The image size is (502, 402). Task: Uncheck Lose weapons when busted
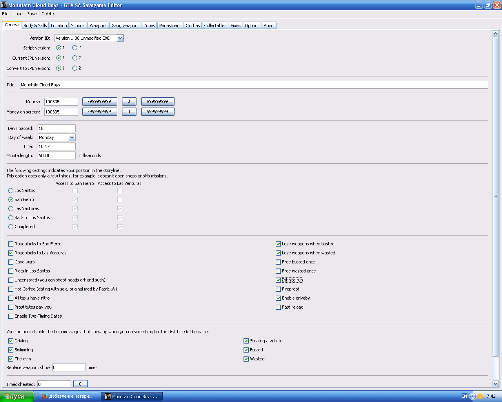(x=278, y=244)
